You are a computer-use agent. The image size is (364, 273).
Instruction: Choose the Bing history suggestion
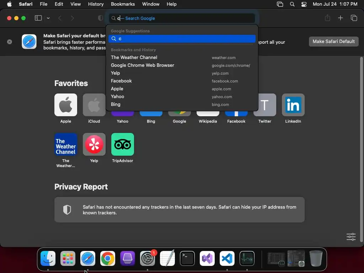[x=182, y=105]
